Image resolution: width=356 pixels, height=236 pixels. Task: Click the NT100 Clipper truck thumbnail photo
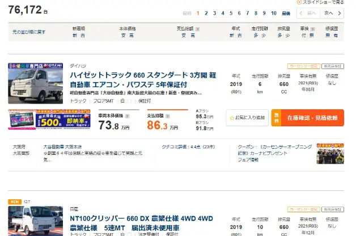(x=35, y=221)
